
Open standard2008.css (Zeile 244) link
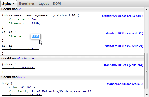click(x=123, y=65)
